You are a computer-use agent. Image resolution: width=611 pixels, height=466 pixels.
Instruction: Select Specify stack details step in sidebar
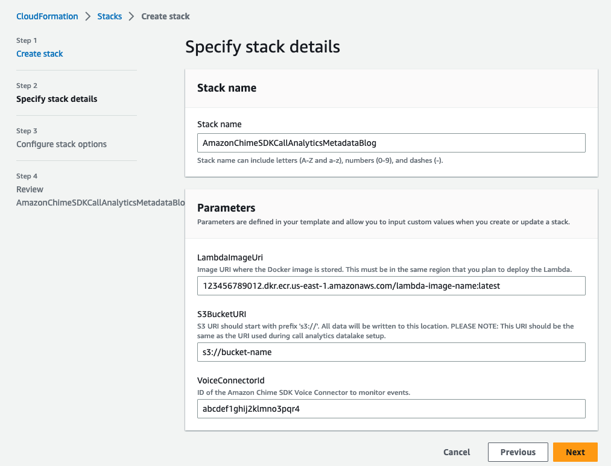point(57,99)
